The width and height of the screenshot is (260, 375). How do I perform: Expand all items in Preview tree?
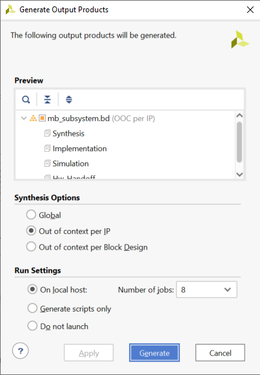coord(69,100)
